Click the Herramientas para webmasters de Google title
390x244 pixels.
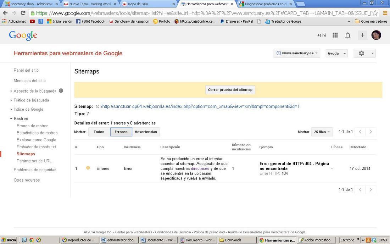click(68, 53)
